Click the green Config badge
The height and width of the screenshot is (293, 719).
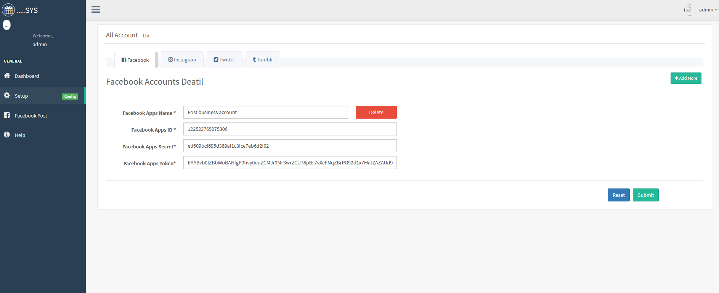pyautogui.click(x=70, y=97)
